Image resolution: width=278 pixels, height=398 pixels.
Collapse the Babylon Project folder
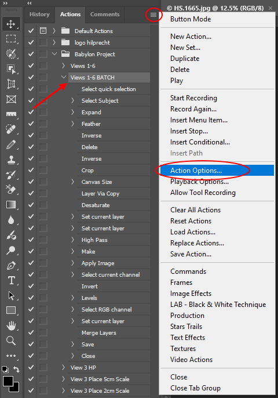[54, 54]
